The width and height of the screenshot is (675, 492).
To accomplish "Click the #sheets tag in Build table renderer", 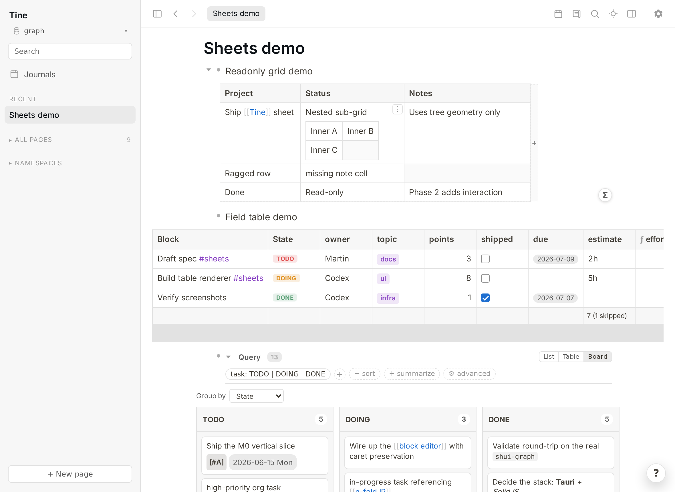I will click(248, 278).
